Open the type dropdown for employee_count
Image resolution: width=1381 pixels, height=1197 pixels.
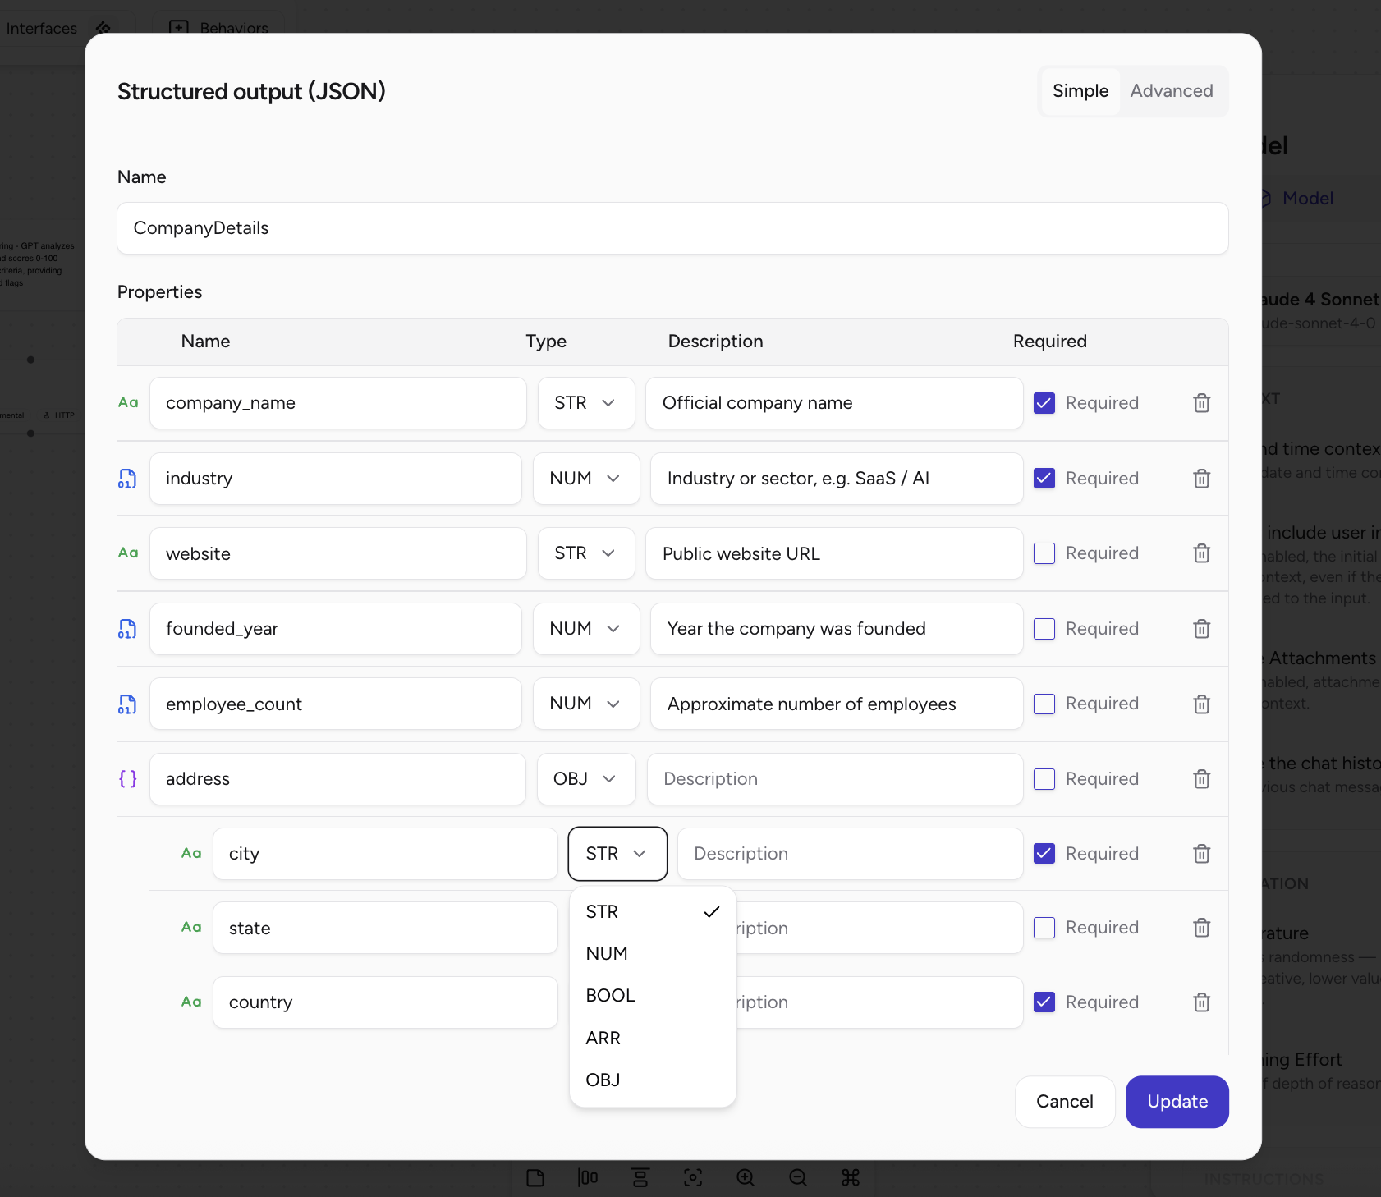pyautogui.click(x=586, y=704)
